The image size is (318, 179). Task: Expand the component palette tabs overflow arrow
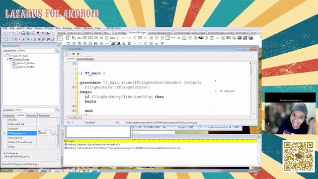[x=258, y=32]
